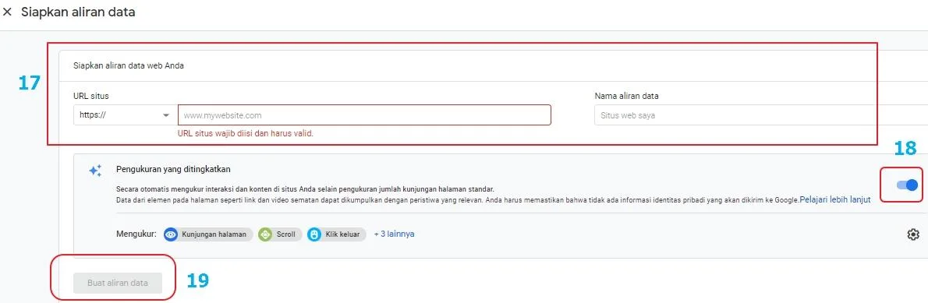Expand the + 3 lainnya measurements
The image size is (928, 303).
pyautogui.click(x=394, y=234)
